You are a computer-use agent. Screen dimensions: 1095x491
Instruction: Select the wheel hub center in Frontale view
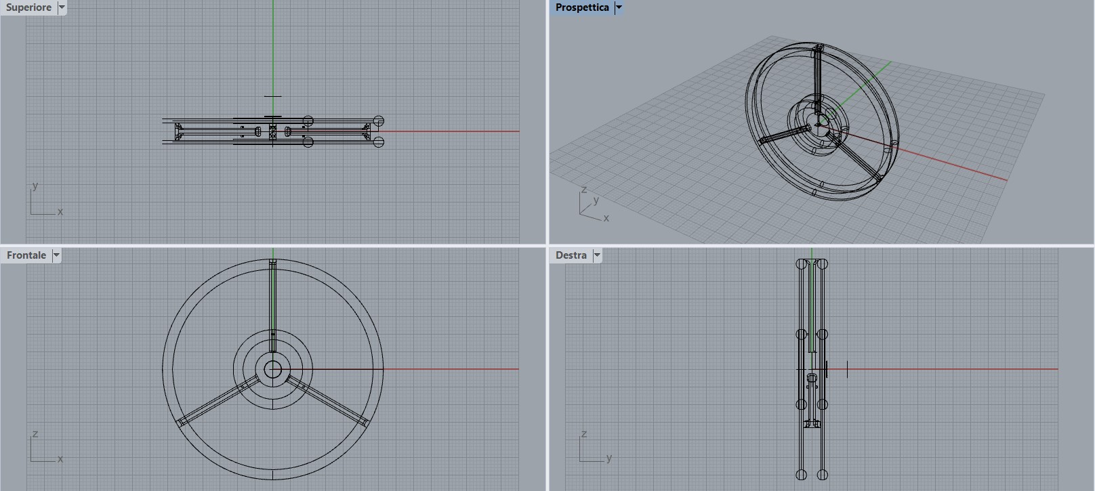(273, 369)
